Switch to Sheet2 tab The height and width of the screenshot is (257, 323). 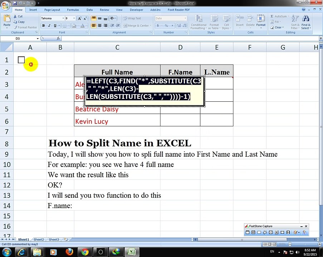pyautogui.click(x=39, y=240)
